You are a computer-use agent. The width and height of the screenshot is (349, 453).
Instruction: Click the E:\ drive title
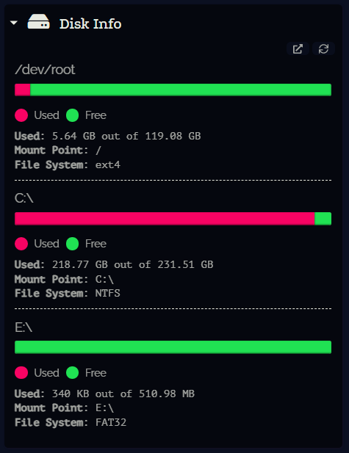coord(24,327)
